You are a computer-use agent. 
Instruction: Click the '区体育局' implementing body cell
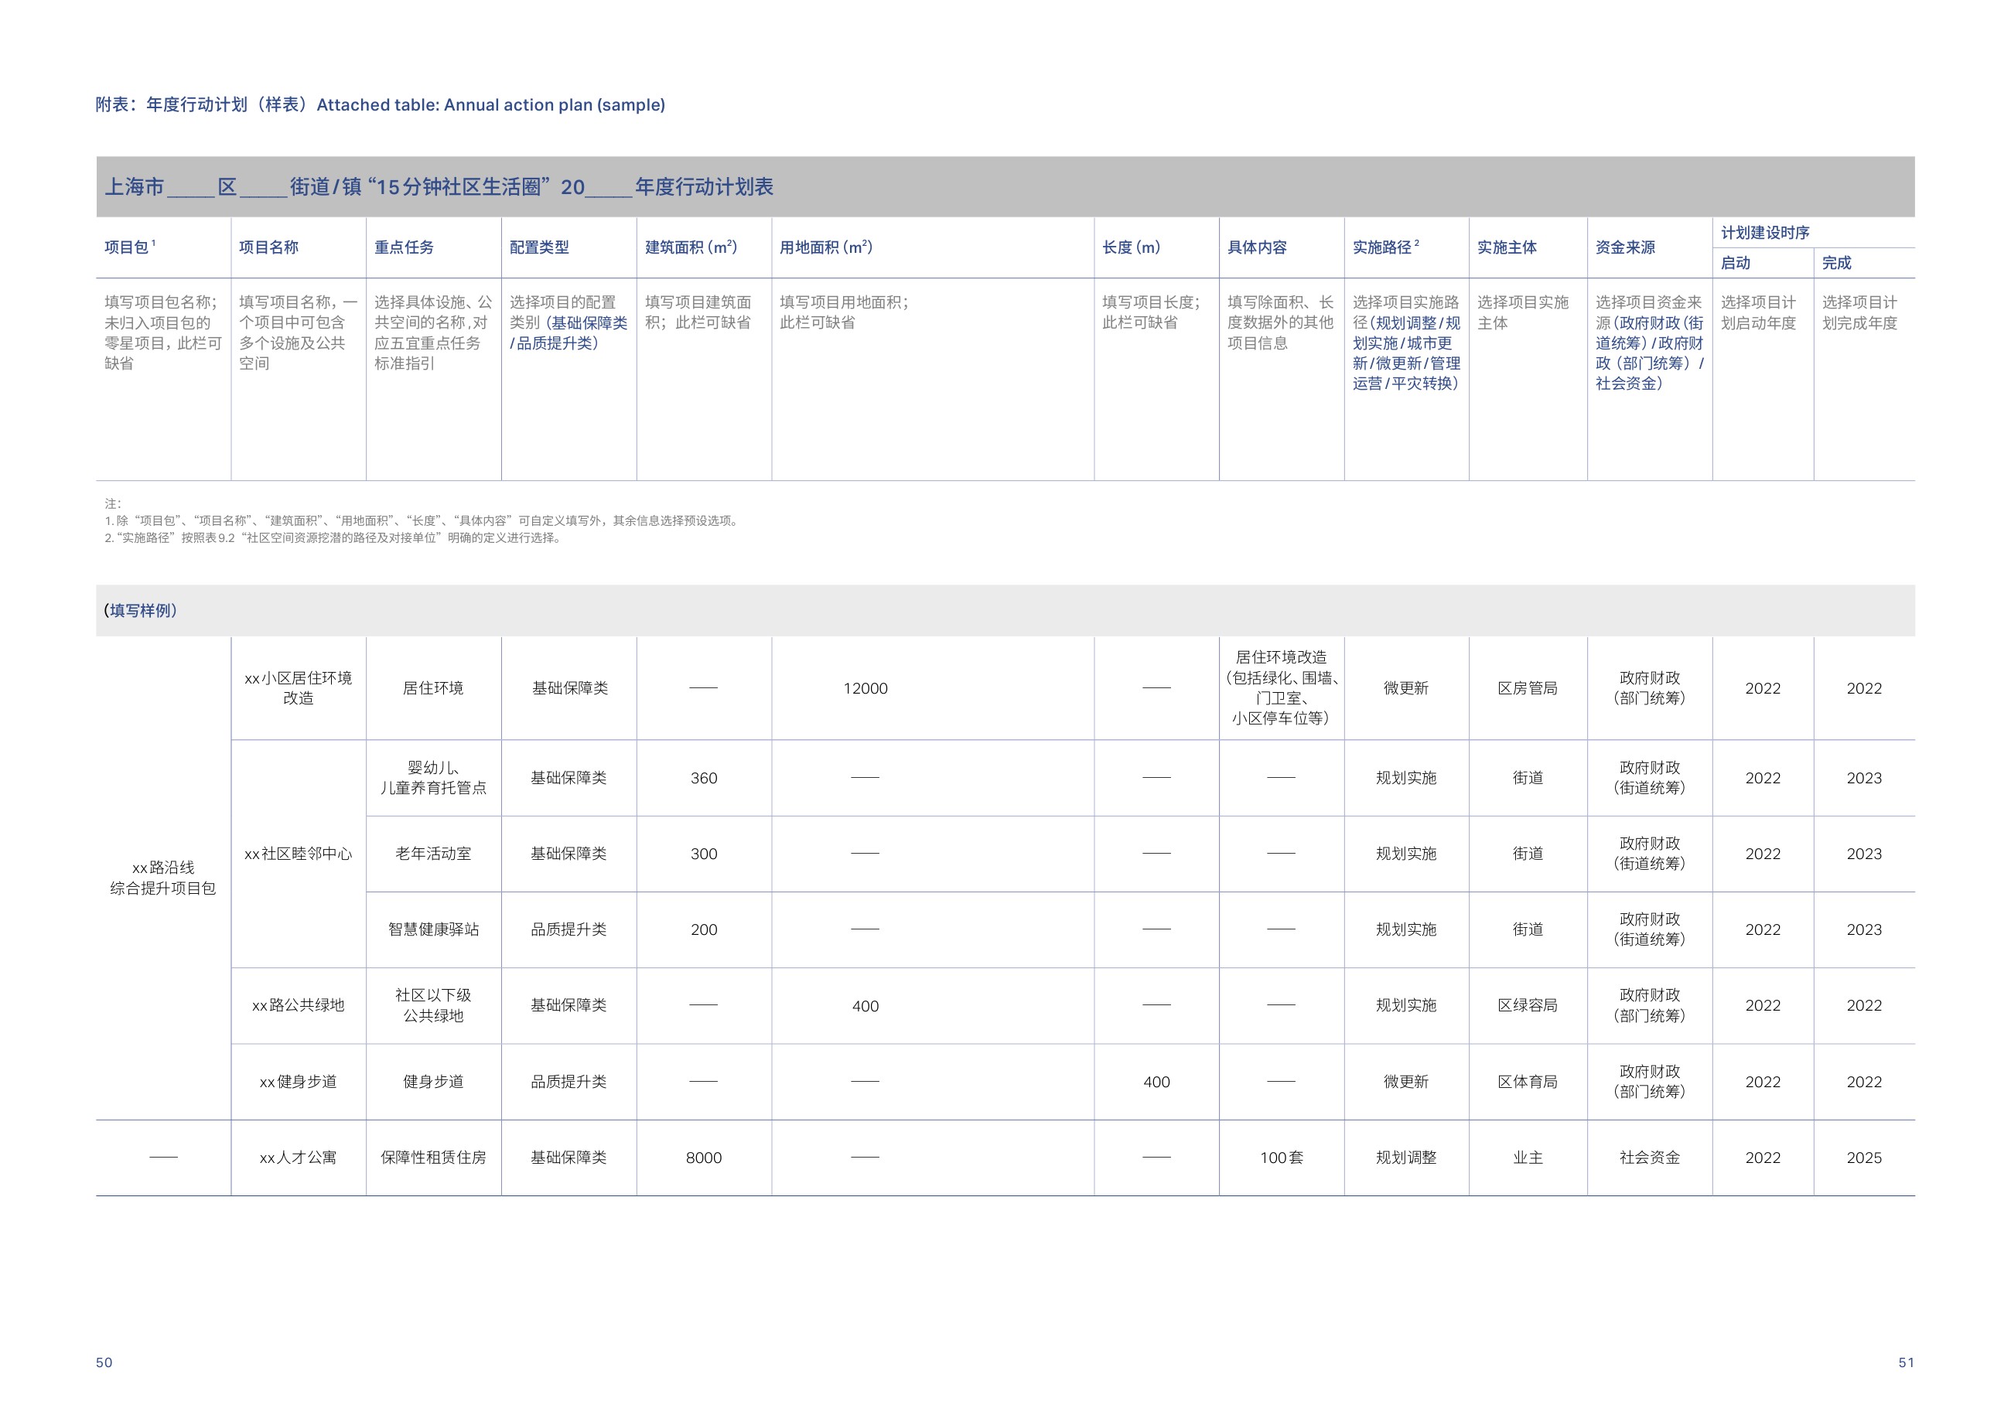pyautogui.click(x=1528, y=1083)
